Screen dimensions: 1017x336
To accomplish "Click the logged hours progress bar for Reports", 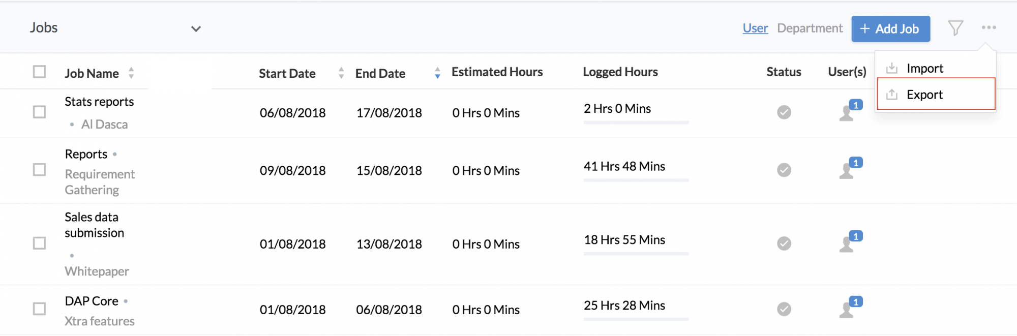I will tap(636, 180).
